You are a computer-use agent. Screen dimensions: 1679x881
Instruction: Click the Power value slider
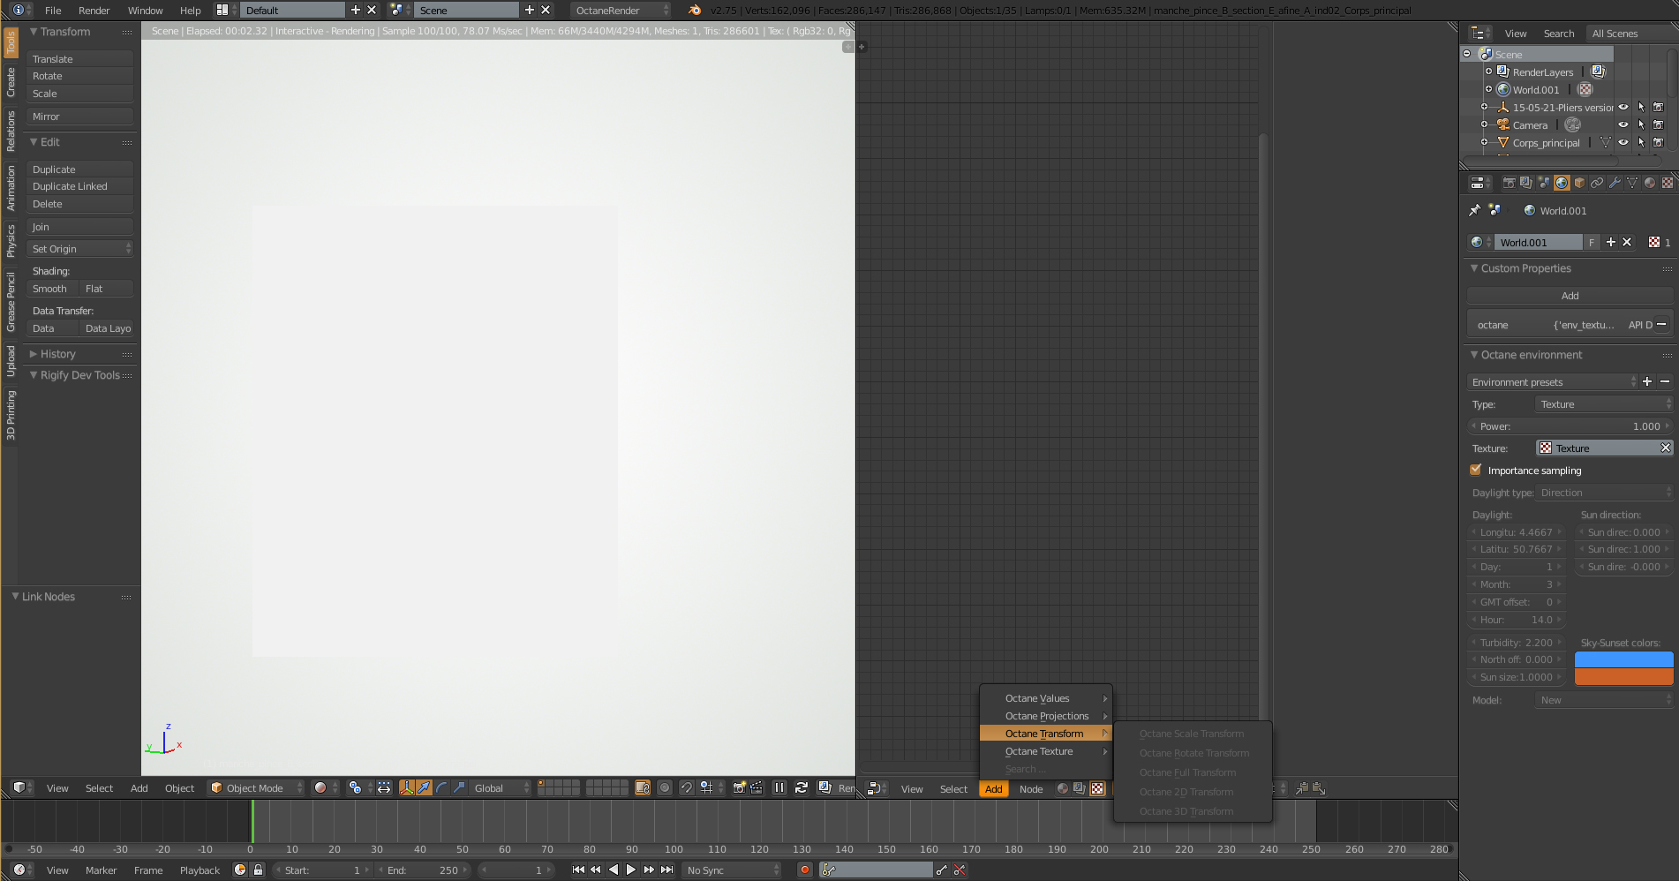click(x=1570, y=426)
